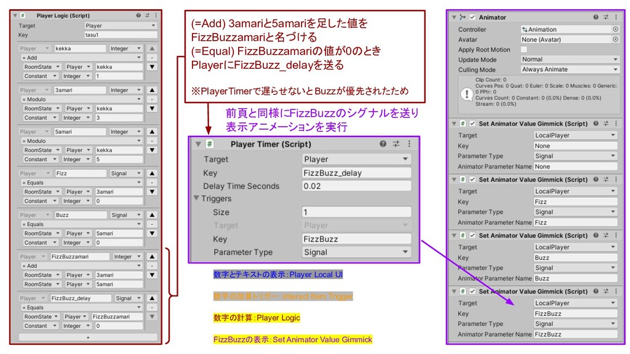The image size is (630, 354).
Task: Click the Constant value 3 field
Action: coord(119,117)
